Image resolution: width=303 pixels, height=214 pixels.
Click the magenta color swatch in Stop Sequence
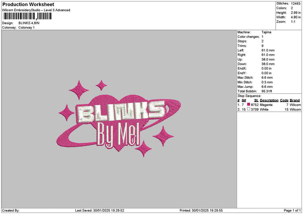pos(248,104)
